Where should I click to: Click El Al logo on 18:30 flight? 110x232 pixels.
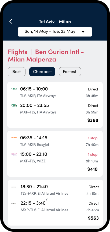click(x=14, y=187)
